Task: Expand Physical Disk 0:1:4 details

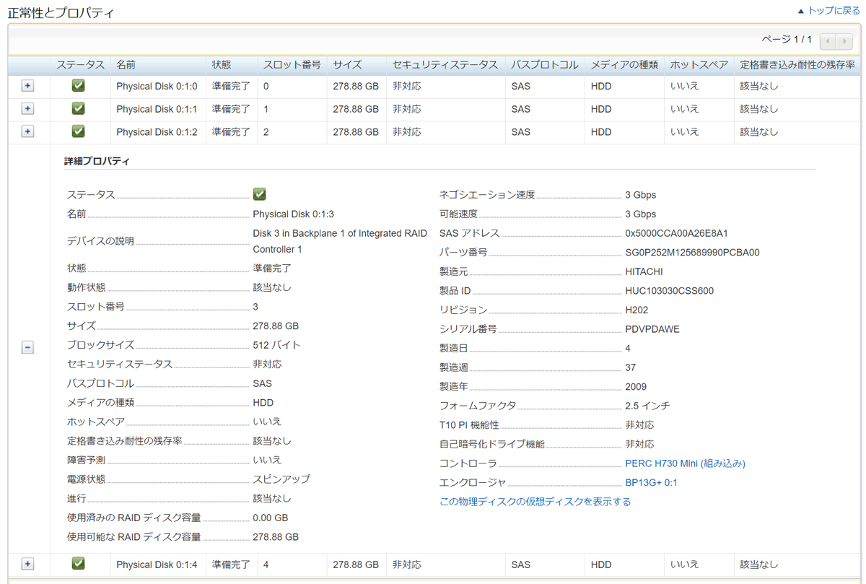Action: [x=27, y=565]
